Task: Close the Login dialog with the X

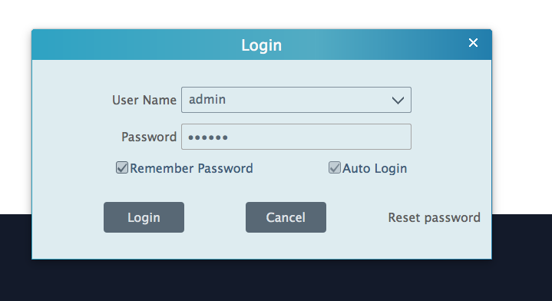Action: click(x=473, y=42)
